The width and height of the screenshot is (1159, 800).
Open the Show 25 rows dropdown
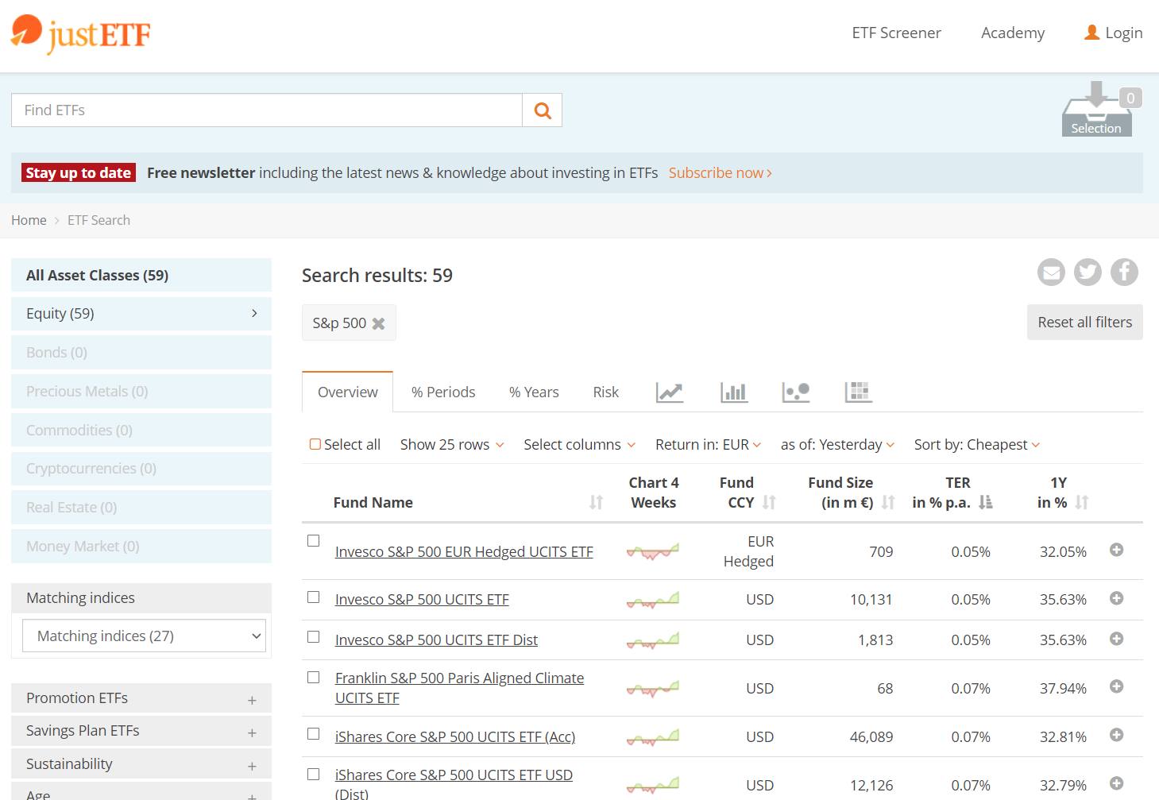click(452, 445)
